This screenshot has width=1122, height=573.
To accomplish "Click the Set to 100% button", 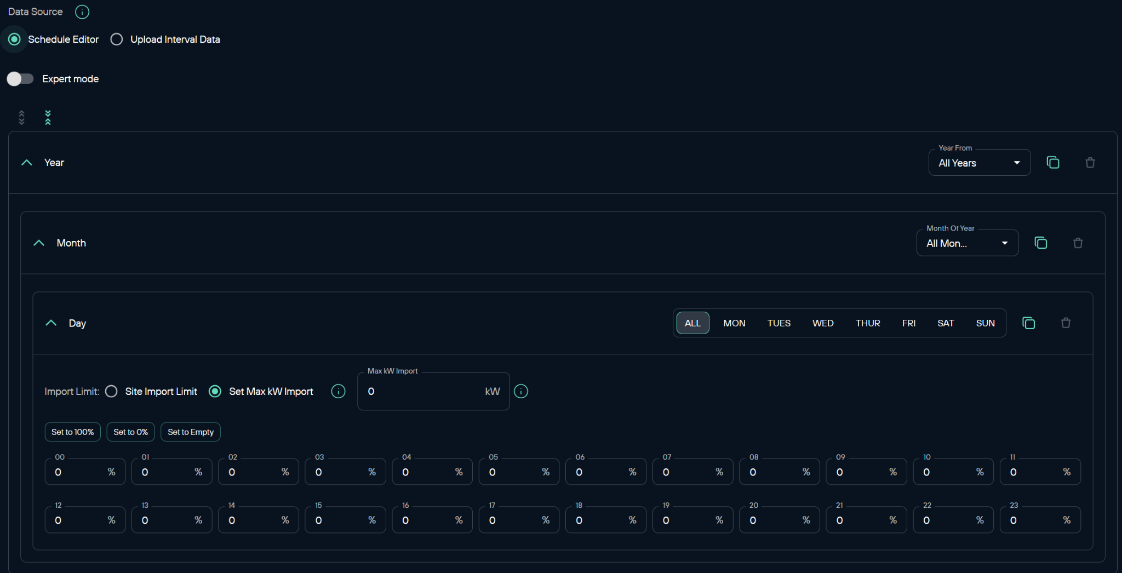I will (73, 432).
